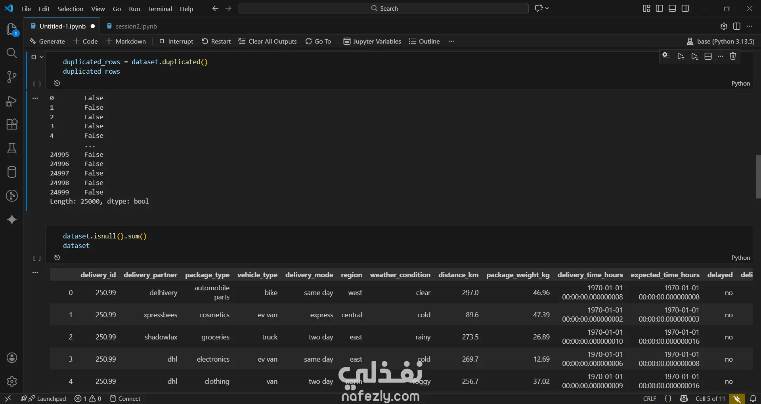This screenshot has width=761, height=404.
Task: Open Copilot status icon in status bar
Action: 684,398
